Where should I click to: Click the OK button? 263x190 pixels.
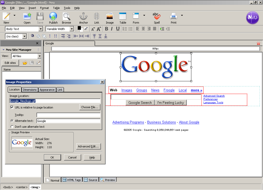52,157
